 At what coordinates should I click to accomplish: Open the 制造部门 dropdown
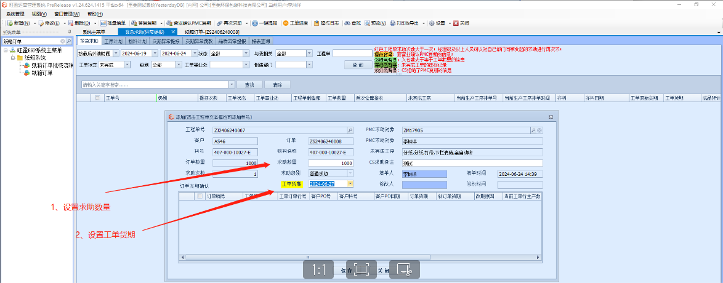click(309, 65)
